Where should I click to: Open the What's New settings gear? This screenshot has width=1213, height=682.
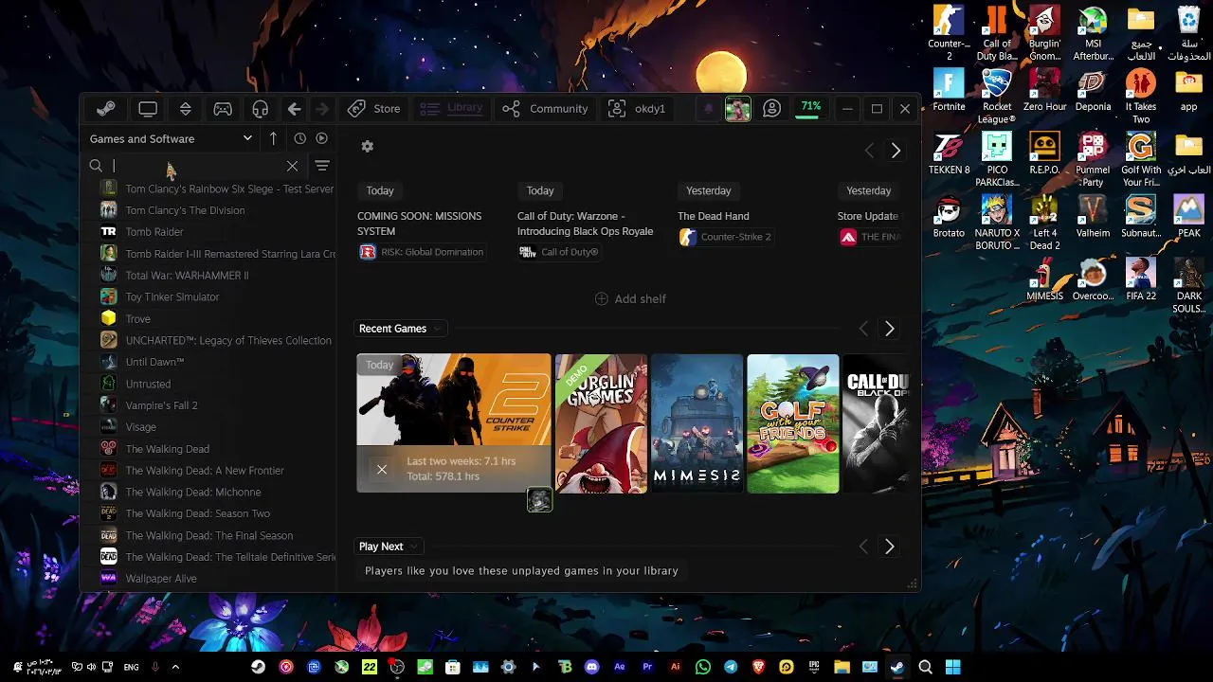(368, 146)
